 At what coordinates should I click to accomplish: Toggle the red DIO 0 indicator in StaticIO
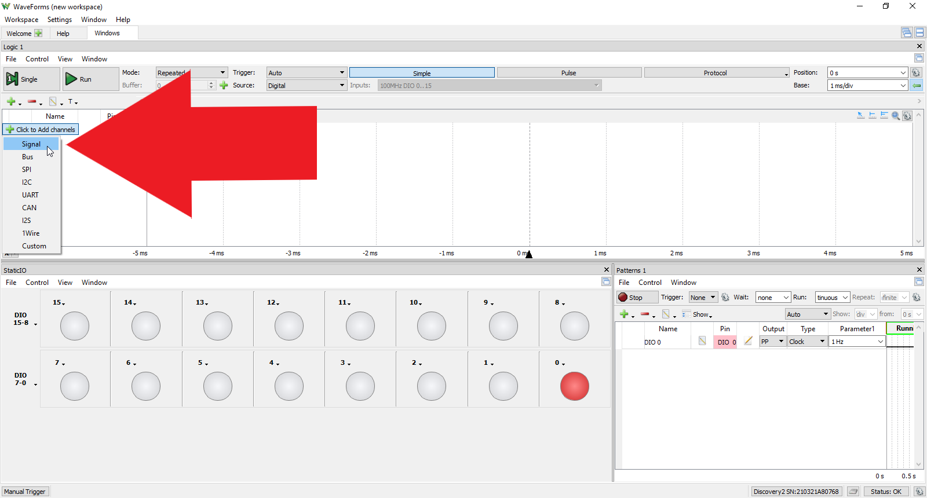(x=575, y=386)
